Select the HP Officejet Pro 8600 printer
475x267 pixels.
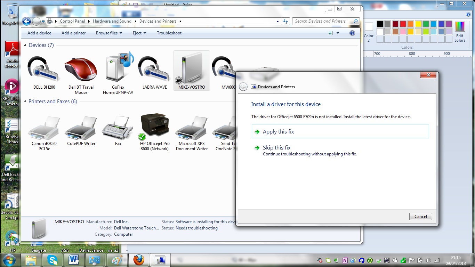[x=155, y=132]
